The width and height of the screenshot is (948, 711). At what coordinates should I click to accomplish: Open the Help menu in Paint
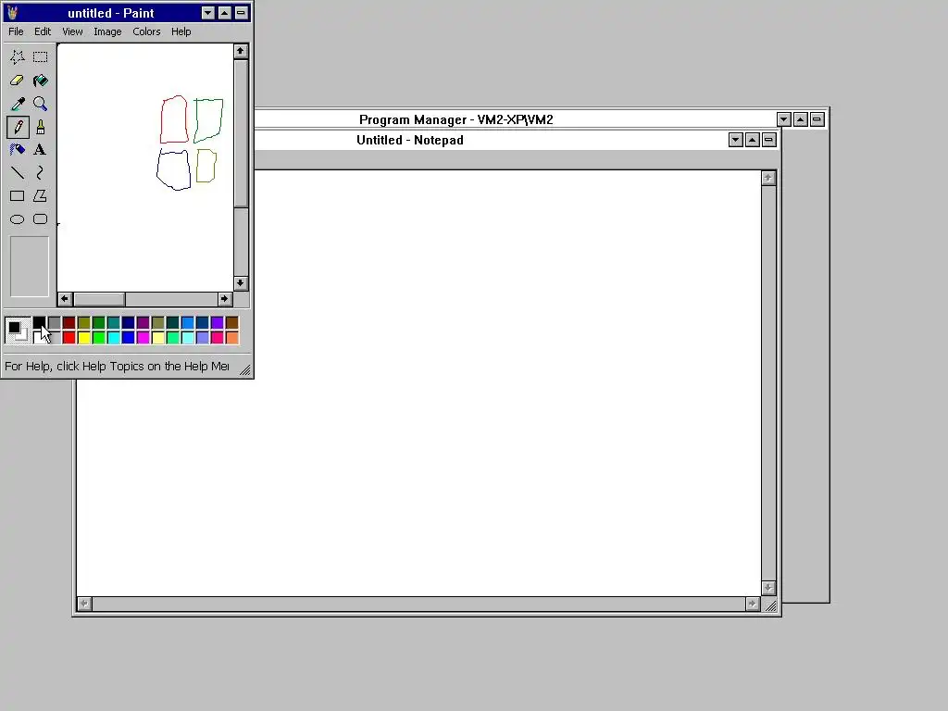point(181,31)
